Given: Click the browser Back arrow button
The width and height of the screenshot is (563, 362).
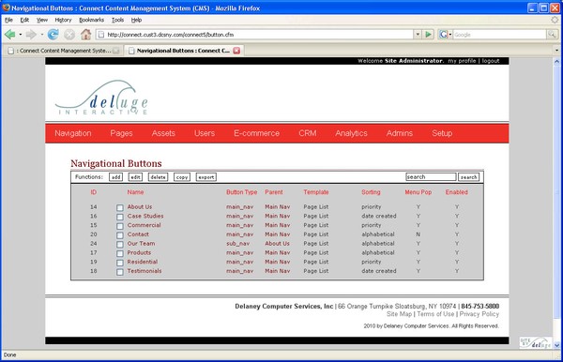Looking at the screenshot, I should tap(9, 35).
